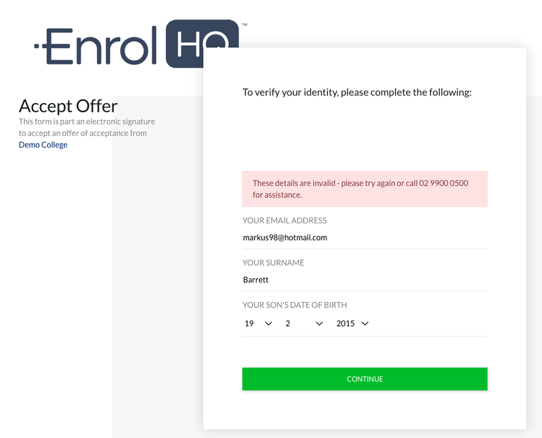Click the Accept Offer heading

click(x=68, y=106)
